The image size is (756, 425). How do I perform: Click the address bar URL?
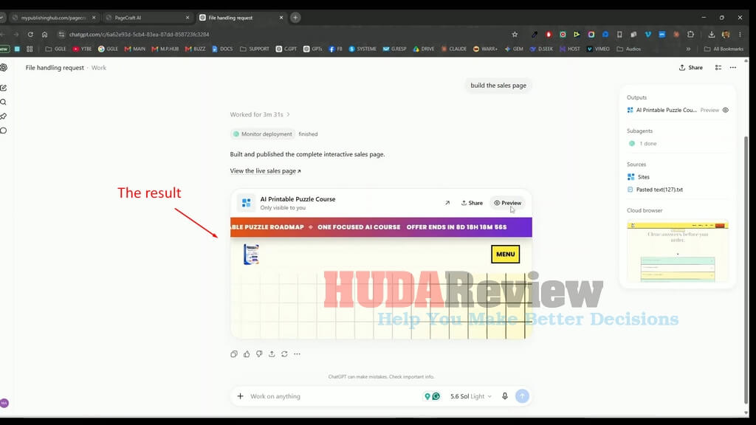139,35
